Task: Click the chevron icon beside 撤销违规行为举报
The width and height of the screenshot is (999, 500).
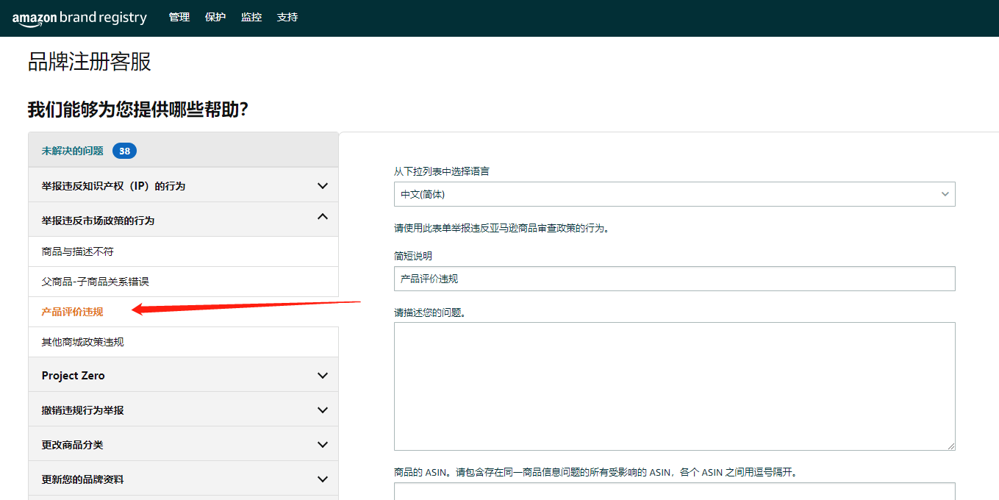Action: coord(322,410)
